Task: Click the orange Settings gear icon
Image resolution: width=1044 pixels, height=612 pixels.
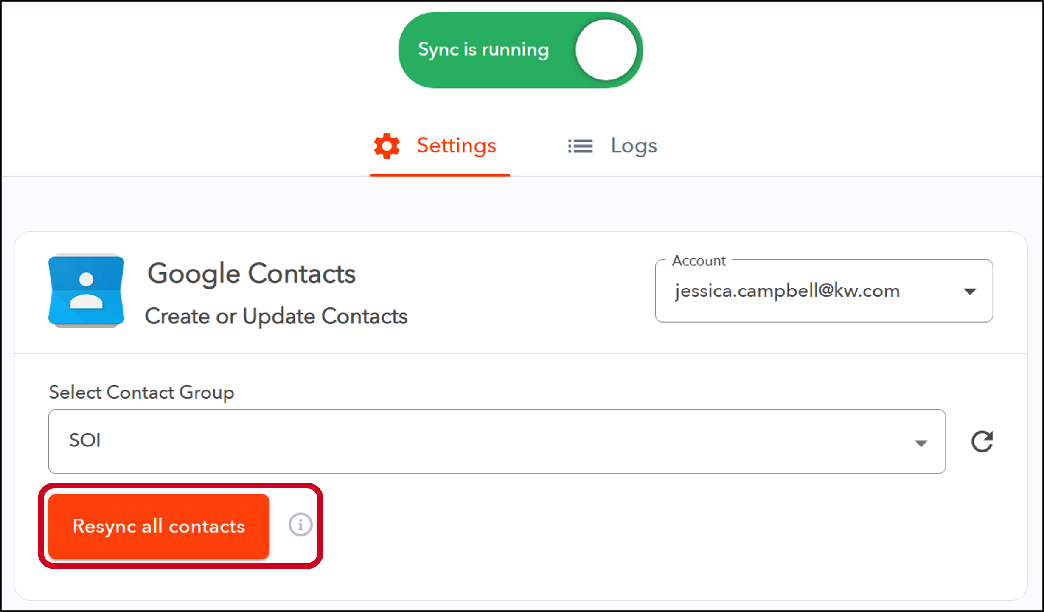Action: tap(387, 146)
